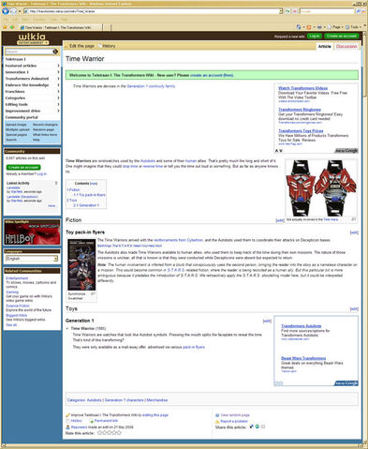Expand the Franchises sidebar submenu
Image resolution: width=368 pixels, height=449 pixels.
coord(58,92)
